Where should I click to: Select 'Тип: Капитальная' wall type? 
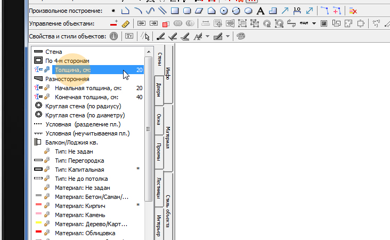[79, 170]
